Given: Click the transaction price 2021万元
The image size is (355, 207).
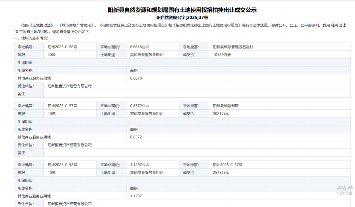Looking at the screenshot, I should (221, 113).
